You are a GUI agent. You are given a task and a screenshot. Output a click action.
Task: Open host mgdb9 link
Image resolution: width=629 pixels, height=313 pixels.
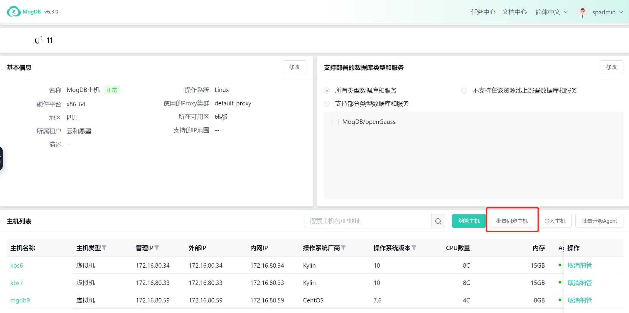pos(20,300)
